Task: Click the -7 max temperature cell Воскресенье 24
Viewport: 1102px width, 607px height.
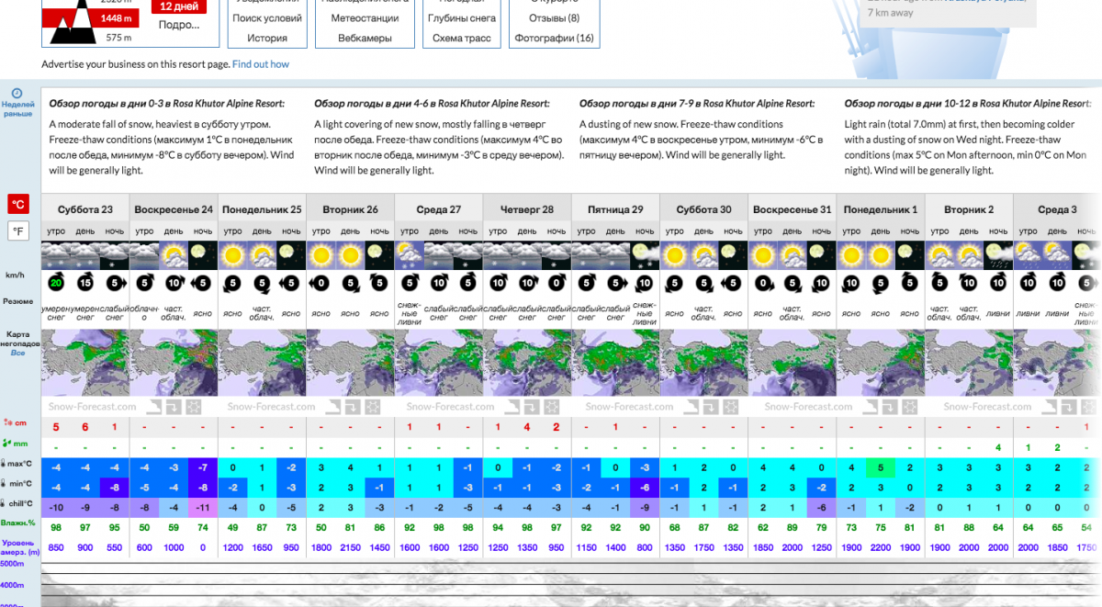Action: point(203,466)
